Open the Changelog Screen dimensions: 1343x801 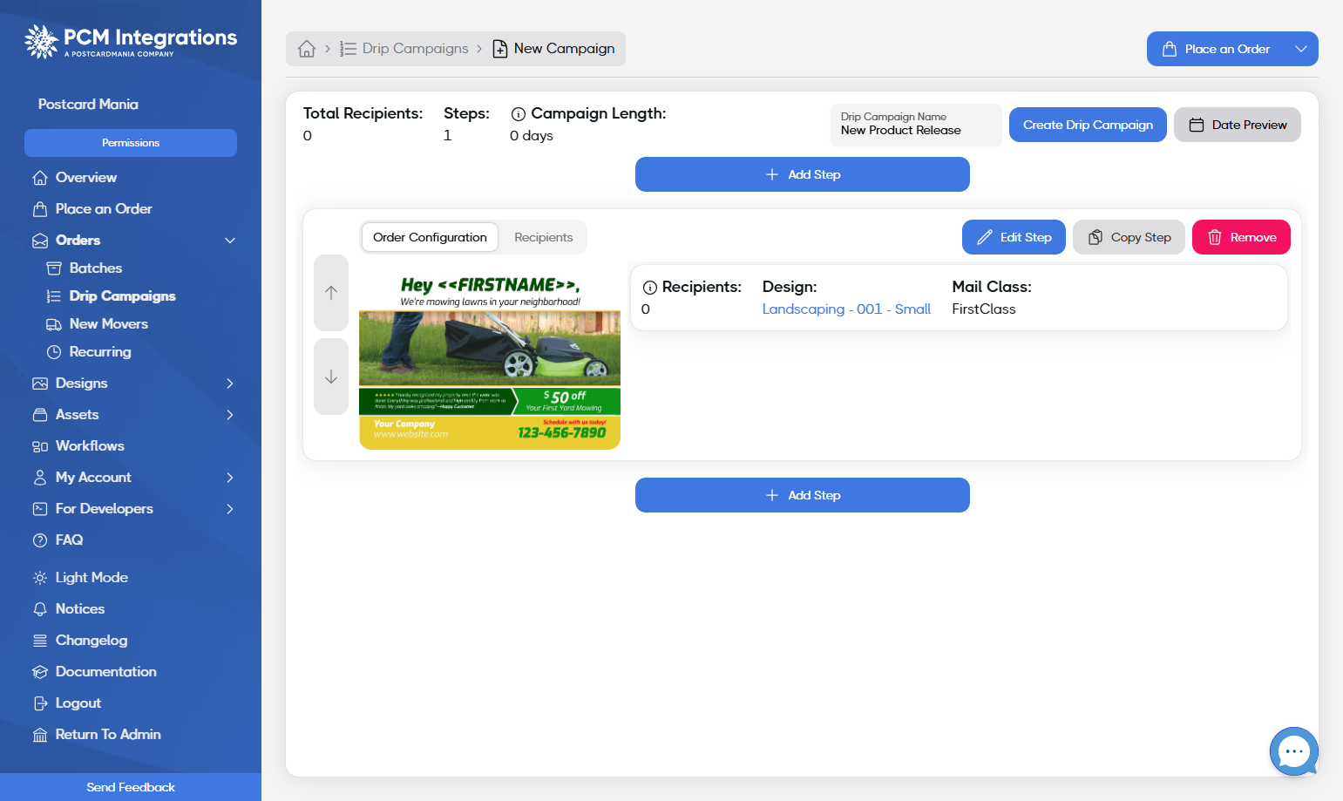pos(79,641)
